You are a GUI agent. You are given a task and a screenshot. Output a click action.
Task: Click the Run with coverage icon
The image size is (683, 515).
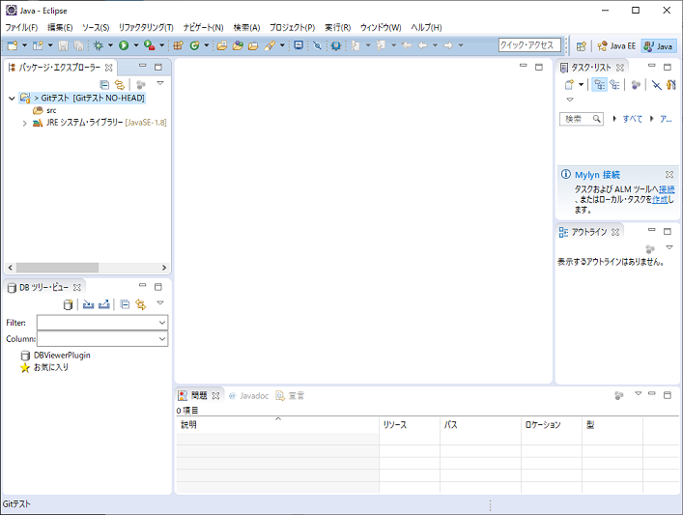coord(150,45)
